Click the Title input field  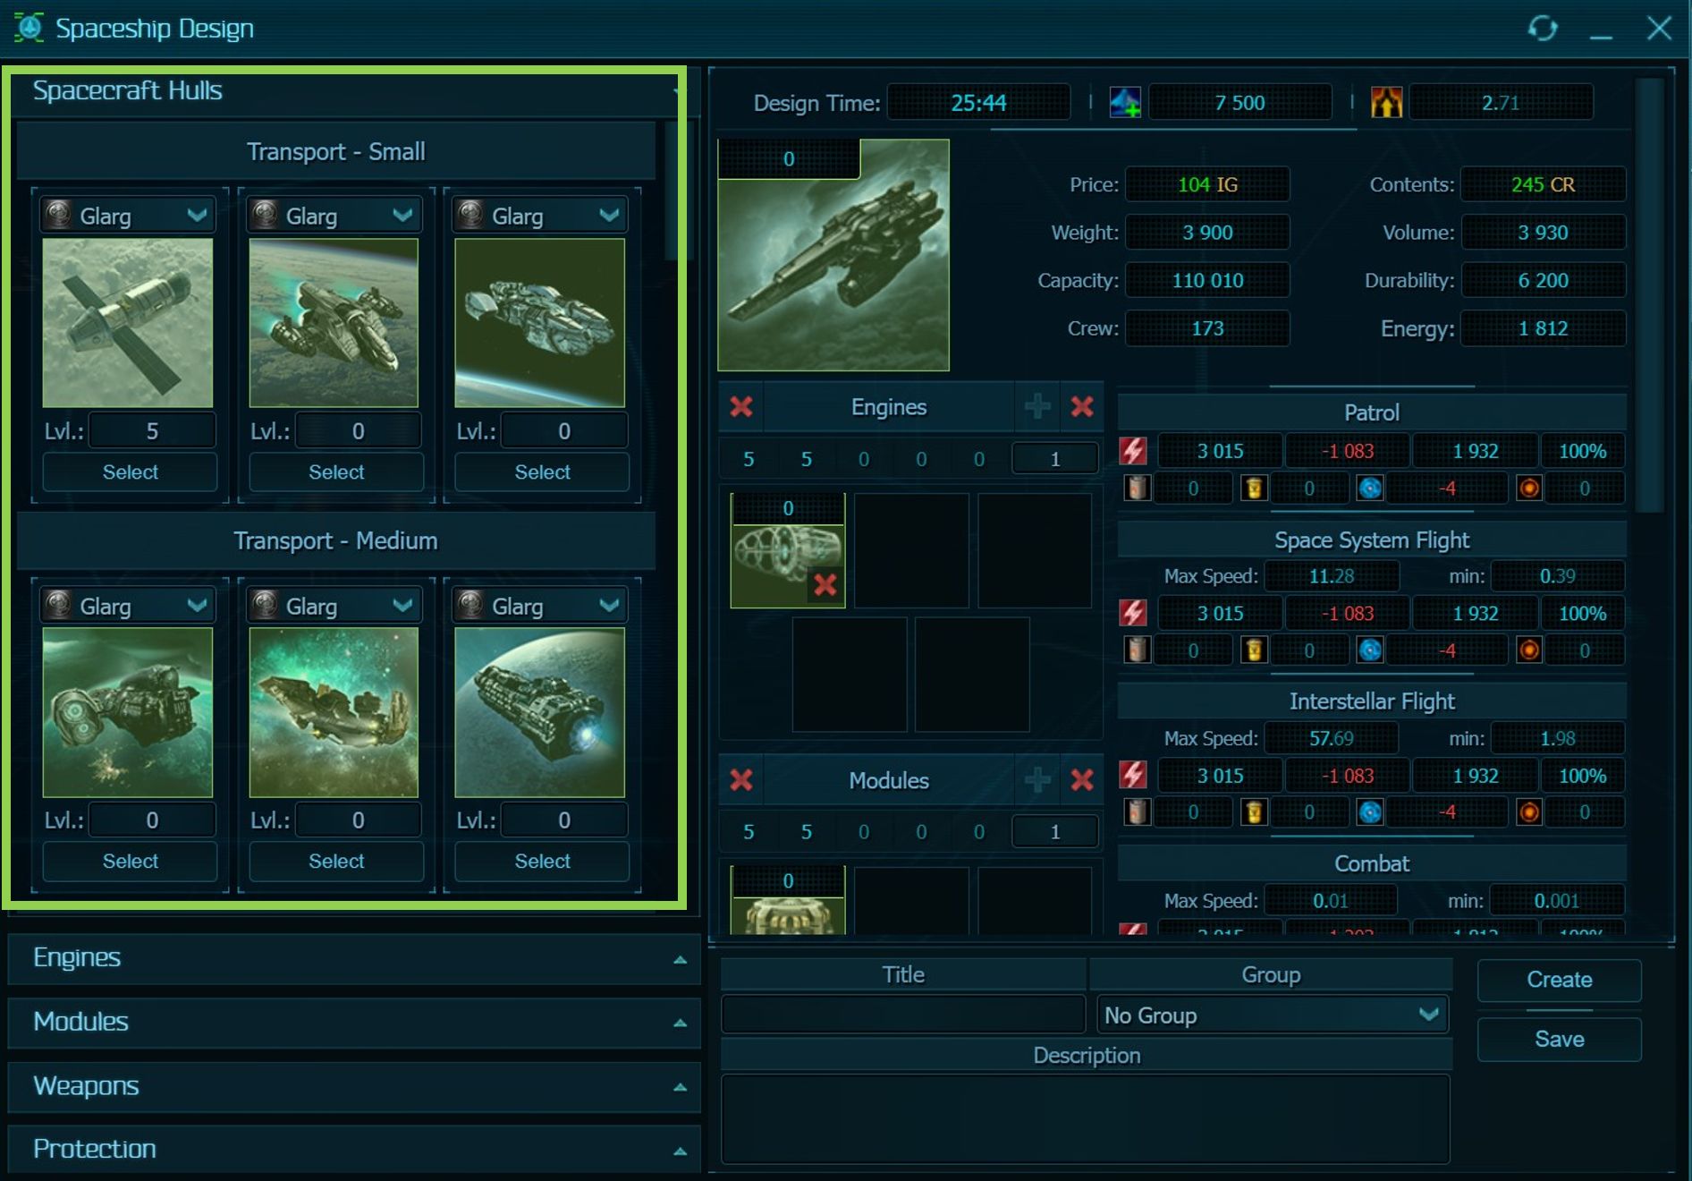coord(902,1015)
